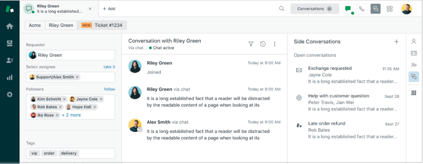Viewport: 423px width, 164px height.
Task: Click the Jayne Cole follower chip
Action: (x=86, y=99)
